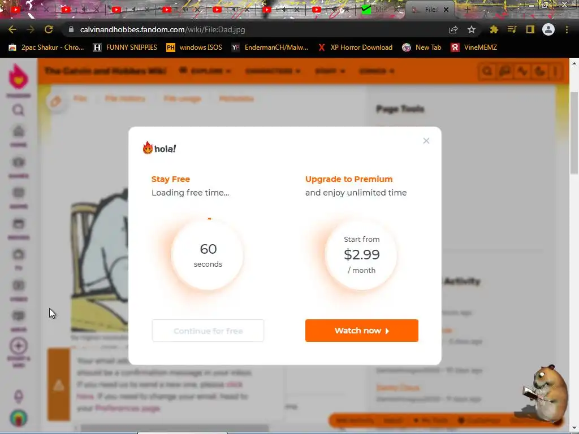Open the VineMEMZ bookmark

[474, 47]
